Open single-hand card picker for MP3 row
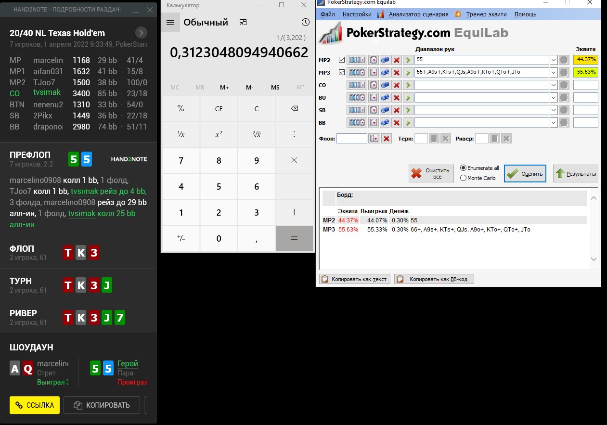 point(374,72)
